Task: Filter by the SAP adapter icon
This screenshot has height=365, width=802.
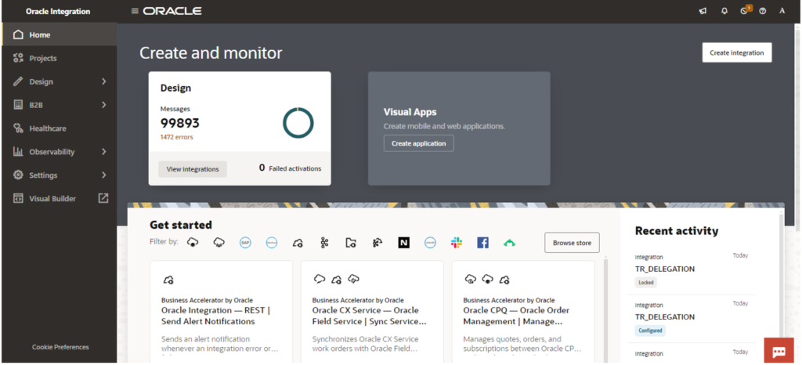Action: point(245,243)
